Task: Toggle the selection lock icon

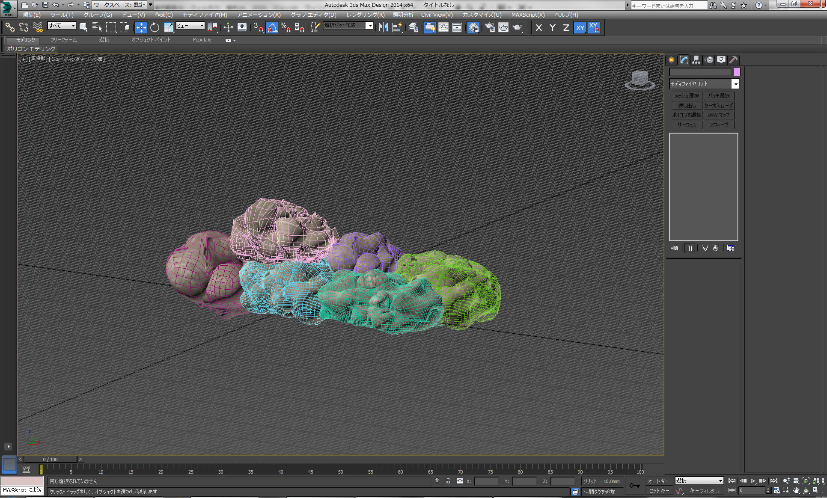Action: 448,481
